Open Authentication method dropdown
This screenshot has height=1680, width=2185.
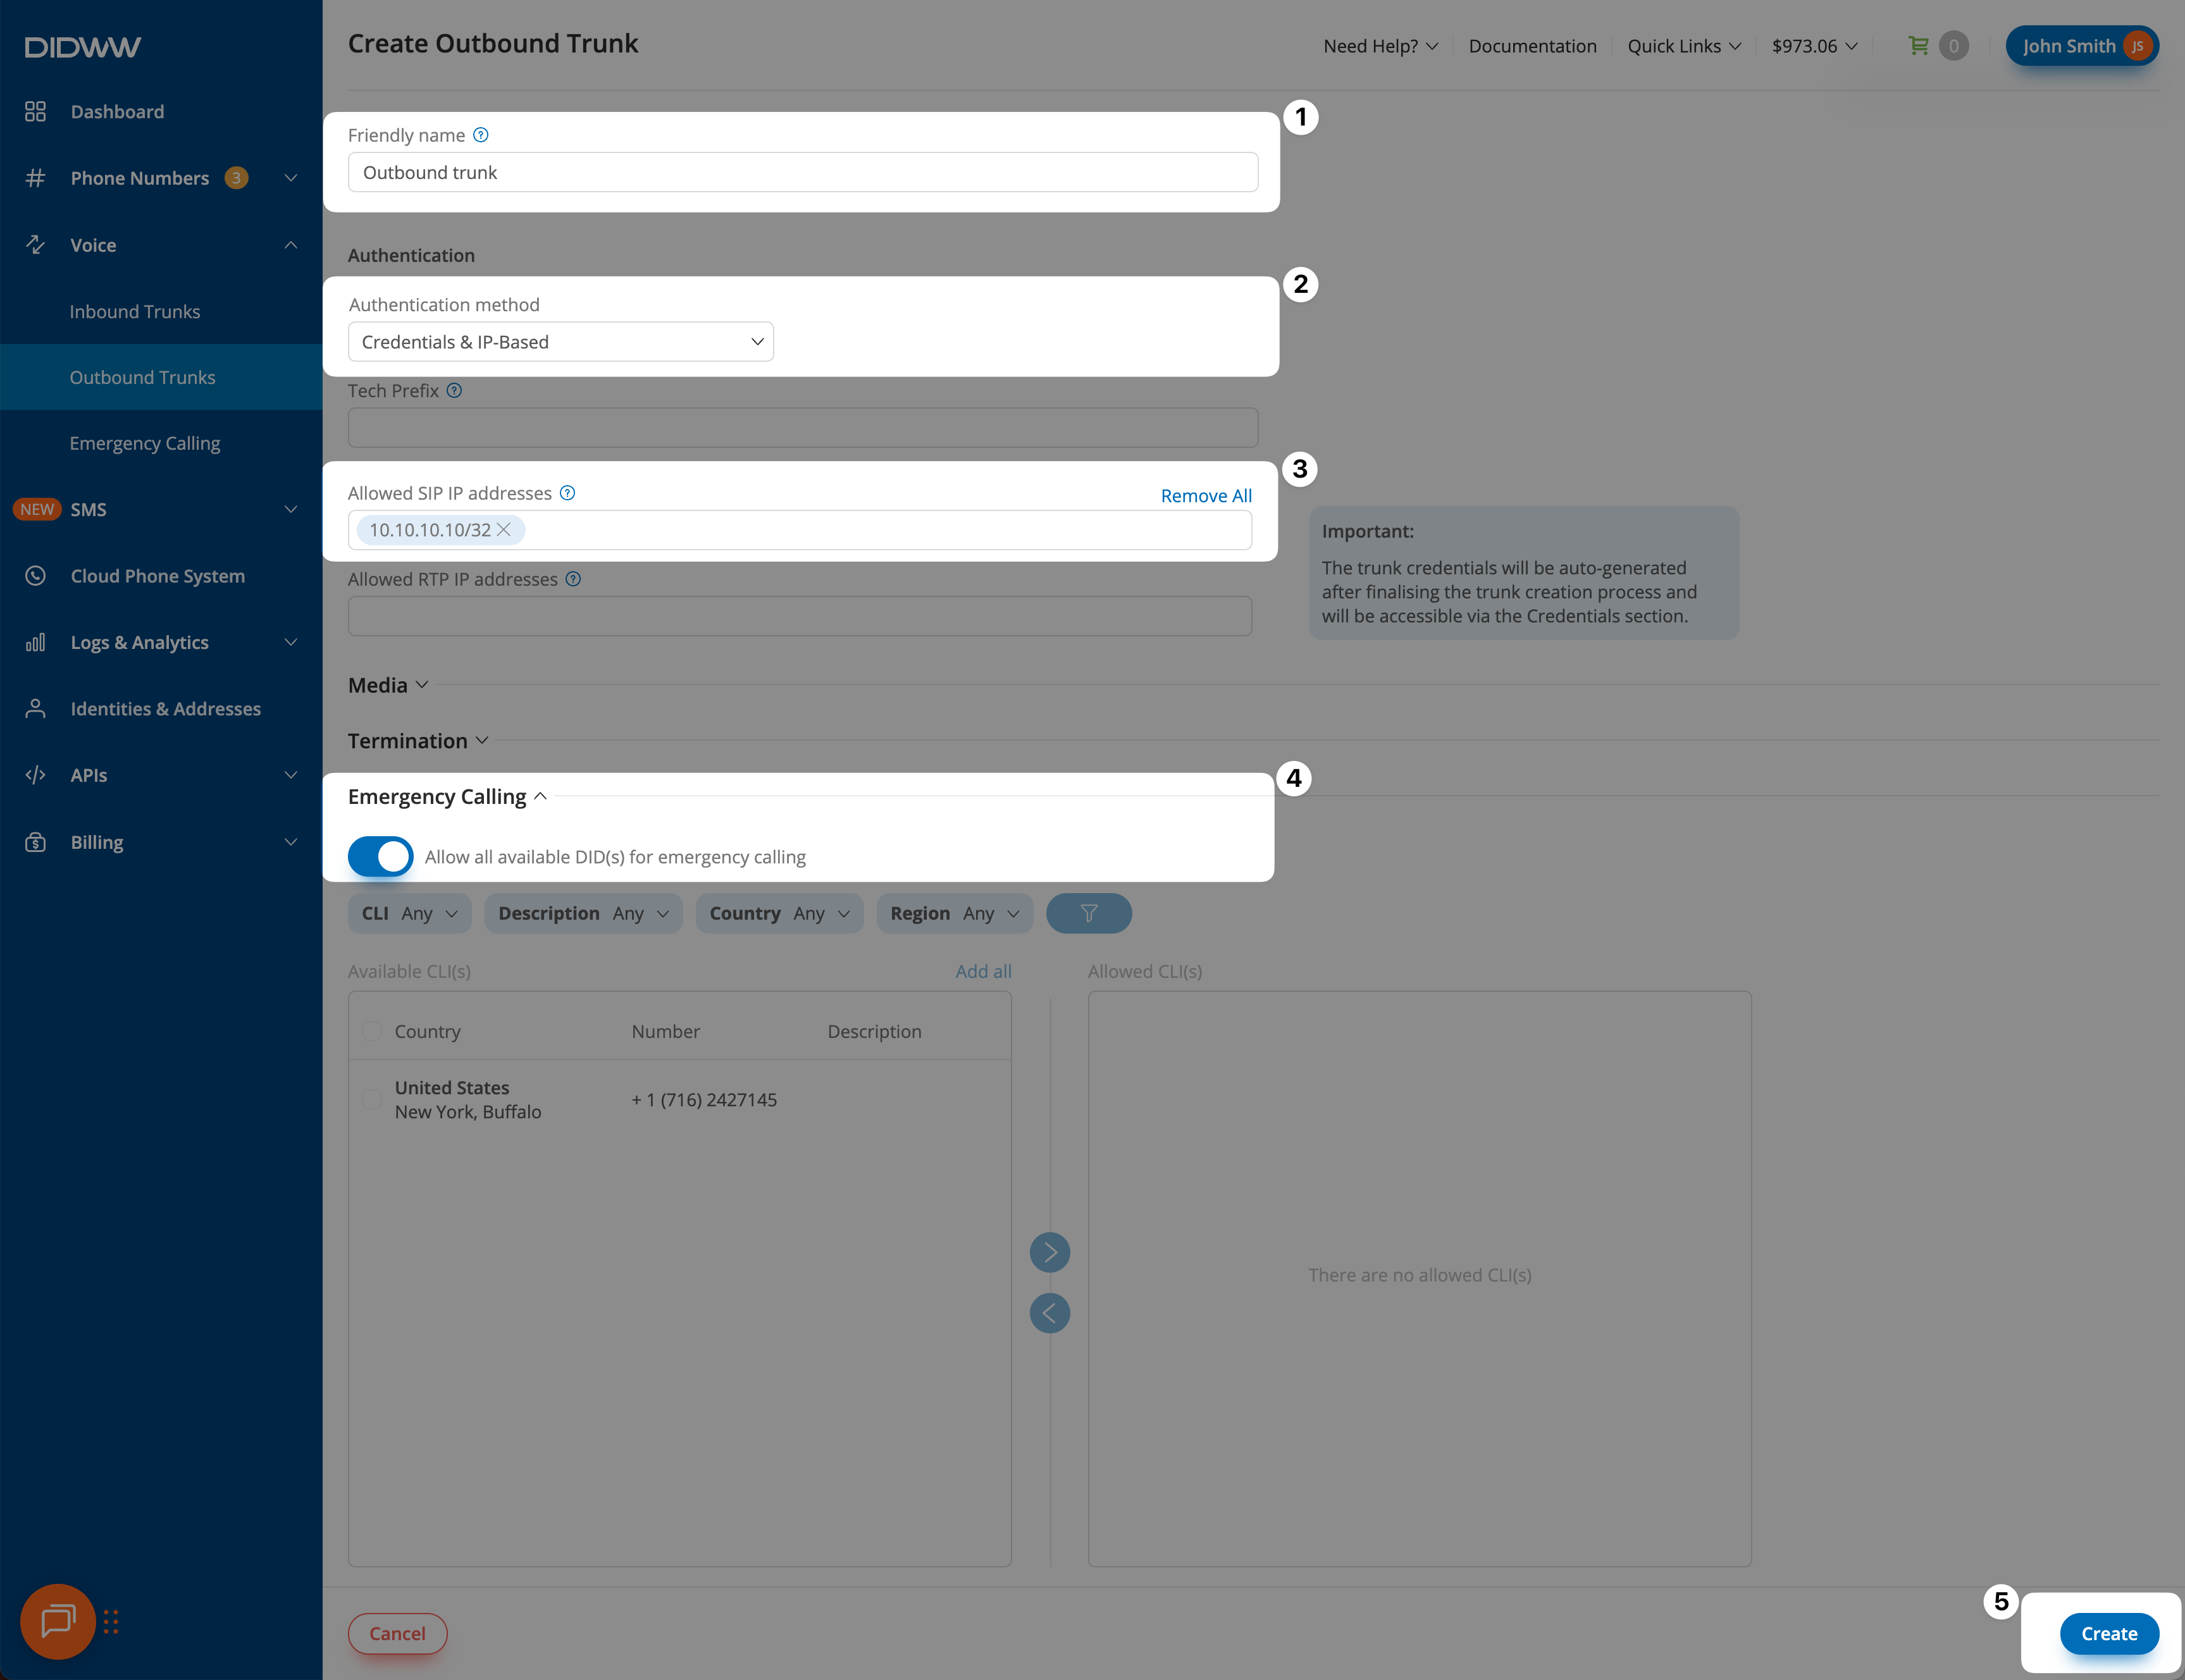[560, 342]
